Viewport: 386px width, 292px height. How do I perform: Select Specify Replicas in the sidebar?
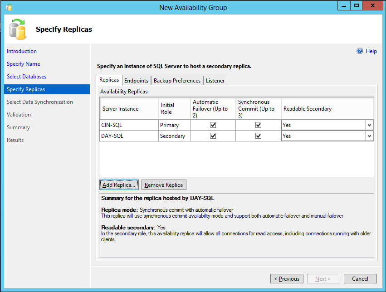47,89
